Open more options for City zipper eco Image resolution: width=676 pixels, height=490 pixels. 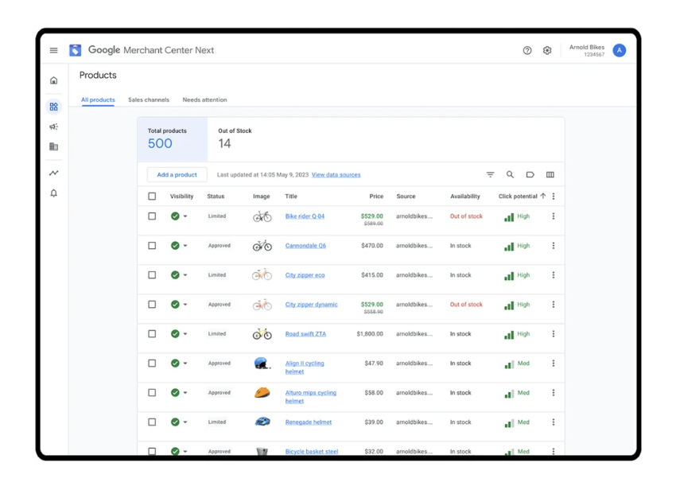554,274
